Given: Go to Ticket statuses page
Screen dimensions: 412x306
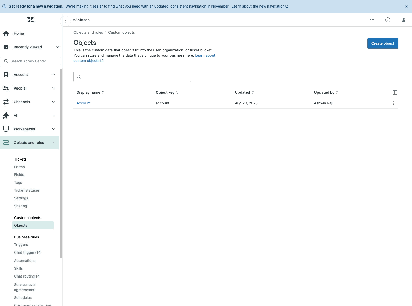Looking at the screenshot, I should coord(27,190).
